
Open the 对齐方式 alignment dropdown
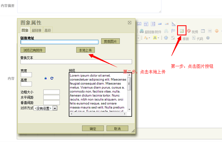tap(55, 108)
